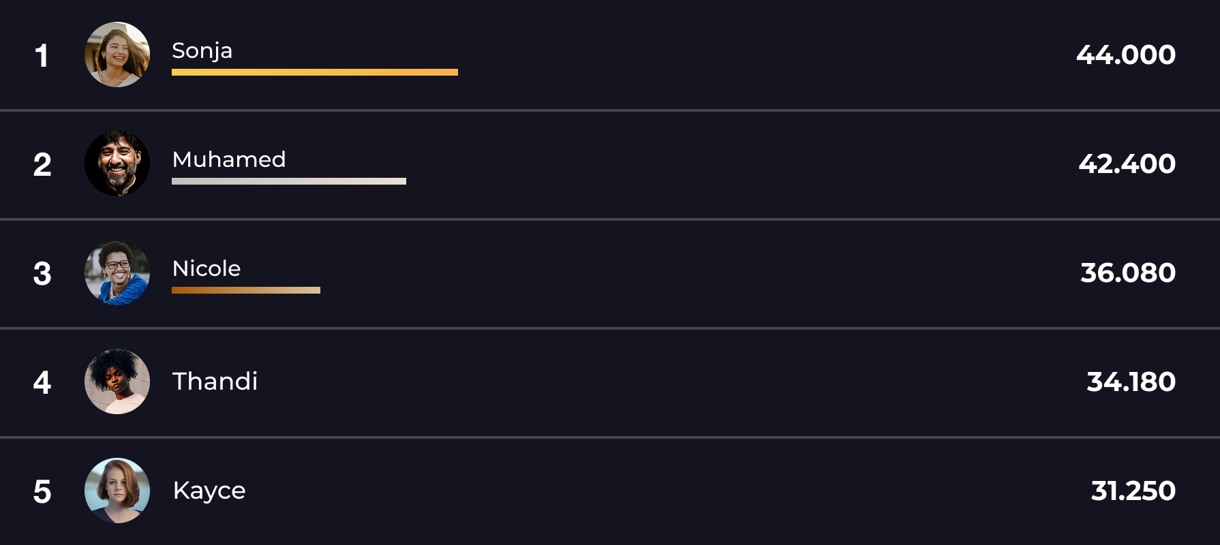Image resolution: width=1220 pixels, height=545 pixels.
Task: Open Muhamed's name link
Action: click(229, 159)
